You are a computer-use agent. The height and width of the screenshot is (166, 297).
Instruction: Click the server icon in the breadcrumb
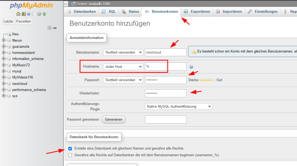point(73,4)
